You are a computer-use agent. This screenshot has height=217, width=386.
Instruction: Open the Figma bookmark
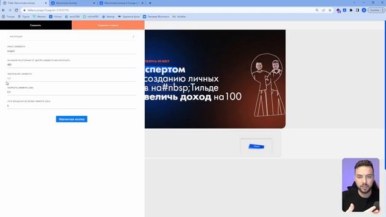click(x=24, y=16)
